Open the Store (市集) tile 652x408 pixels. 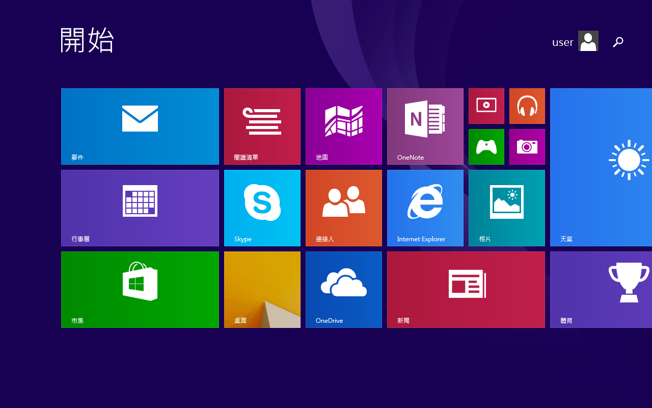(x=140, y=290)
